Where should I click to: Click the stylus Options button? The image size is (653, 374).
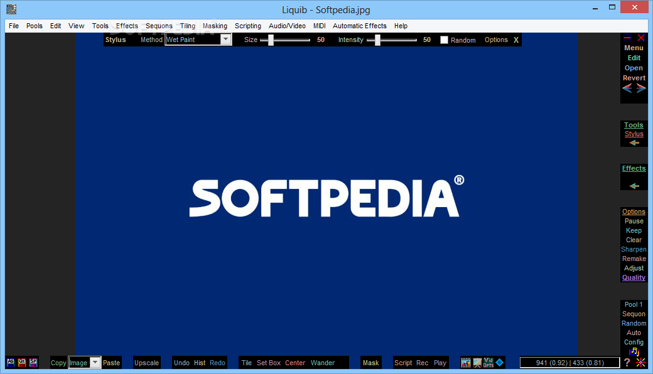(496, 40)
